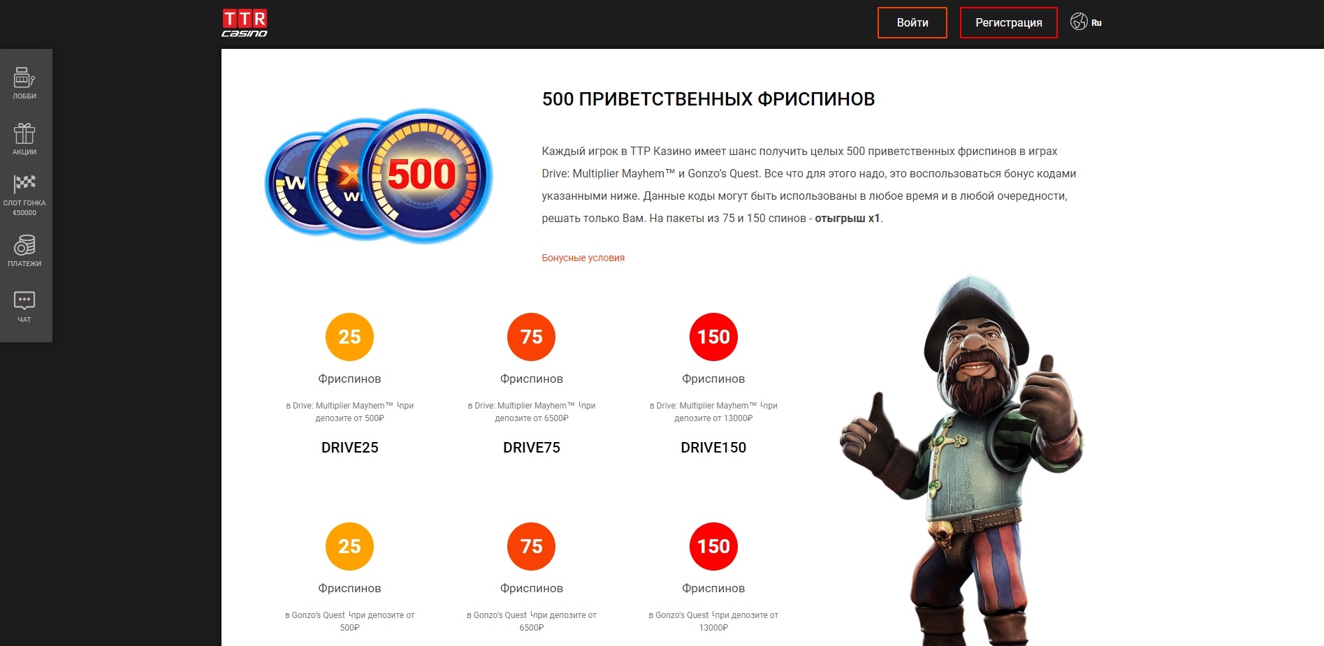Screen dimensions: 1324x646
Task: Click the 500 freespins coins image
Action: pyautogui.click(x=379, y=176)
